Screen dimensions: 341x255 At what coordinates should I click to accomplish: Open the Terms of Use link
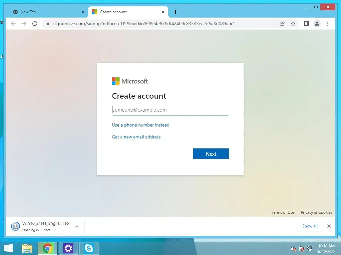click(x=283, y=212)
